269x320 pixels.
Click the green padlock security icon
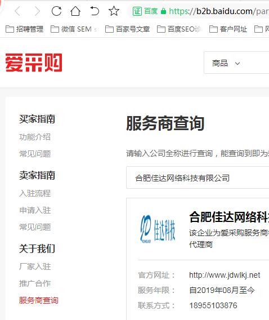point(163,11)
